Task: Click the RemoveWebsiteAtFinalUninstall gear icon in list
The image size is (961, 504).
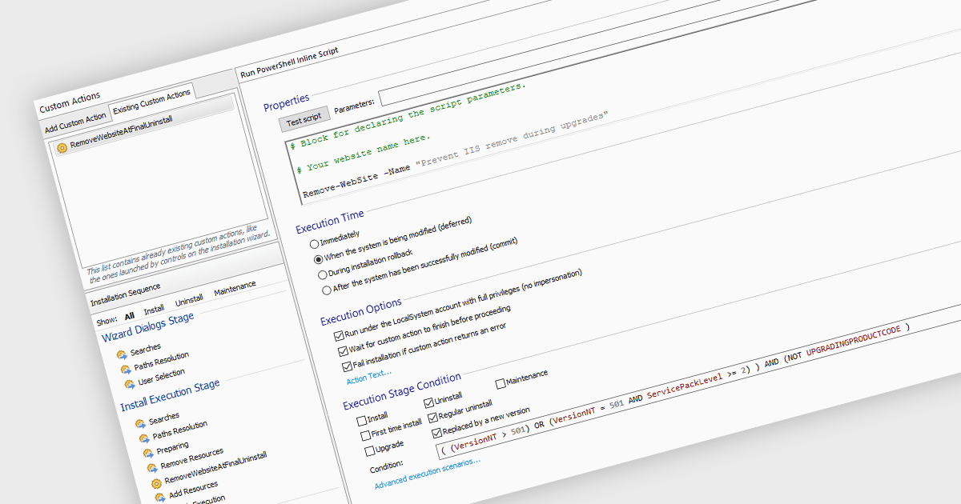Action: [62, 148]
